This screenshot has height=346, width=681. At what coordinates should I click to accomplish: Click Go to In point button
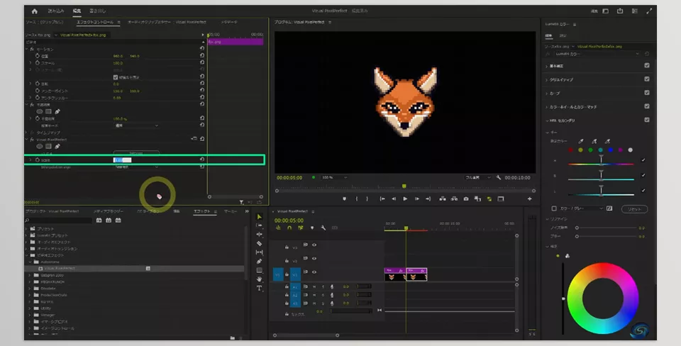[x=382, y=199]
